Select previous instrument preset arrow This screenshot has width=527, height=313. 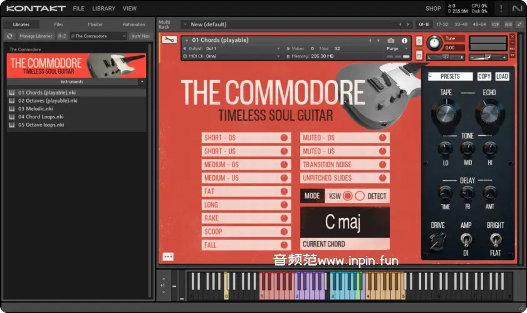coord(370,41)
